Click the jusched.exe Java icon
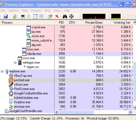 pos(11,80)
